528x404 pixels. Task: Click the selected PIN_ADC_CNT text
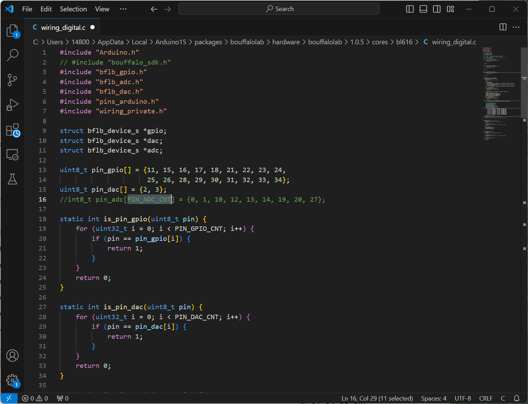(x=149, y=199)
